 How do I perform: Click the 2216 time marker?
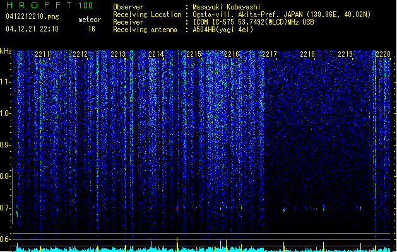click(x=232, y=54)
